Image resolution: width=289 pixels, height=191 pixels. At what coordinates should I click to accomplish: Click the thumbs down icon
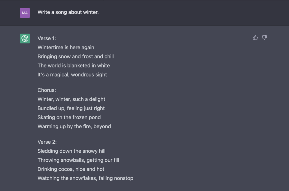coord(264,38)
